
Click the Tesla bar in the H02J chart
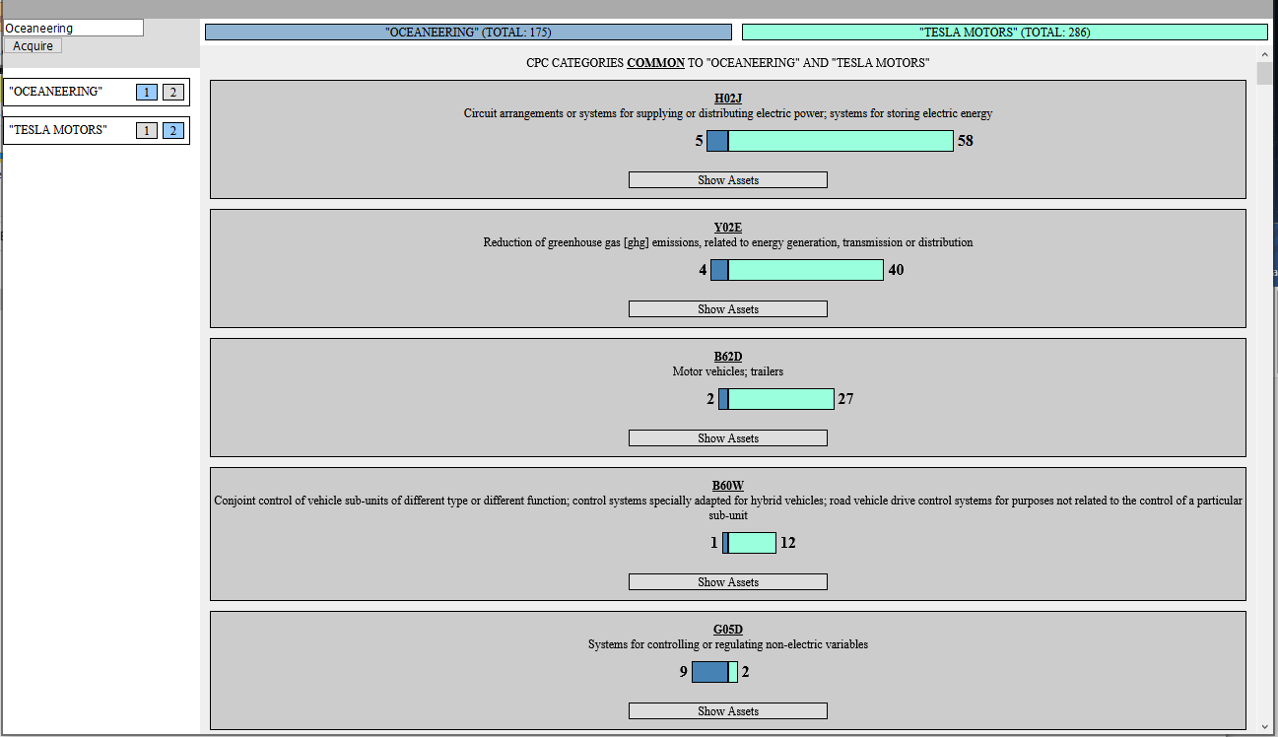841,141
